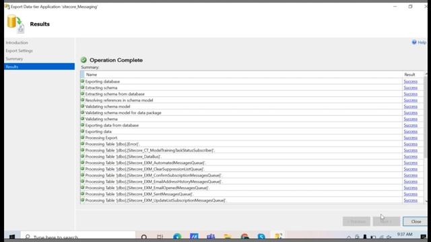The height and width of the screenshot is (242, 431).
Task: Open Success link for Exporting data from database
Action: 411,125
